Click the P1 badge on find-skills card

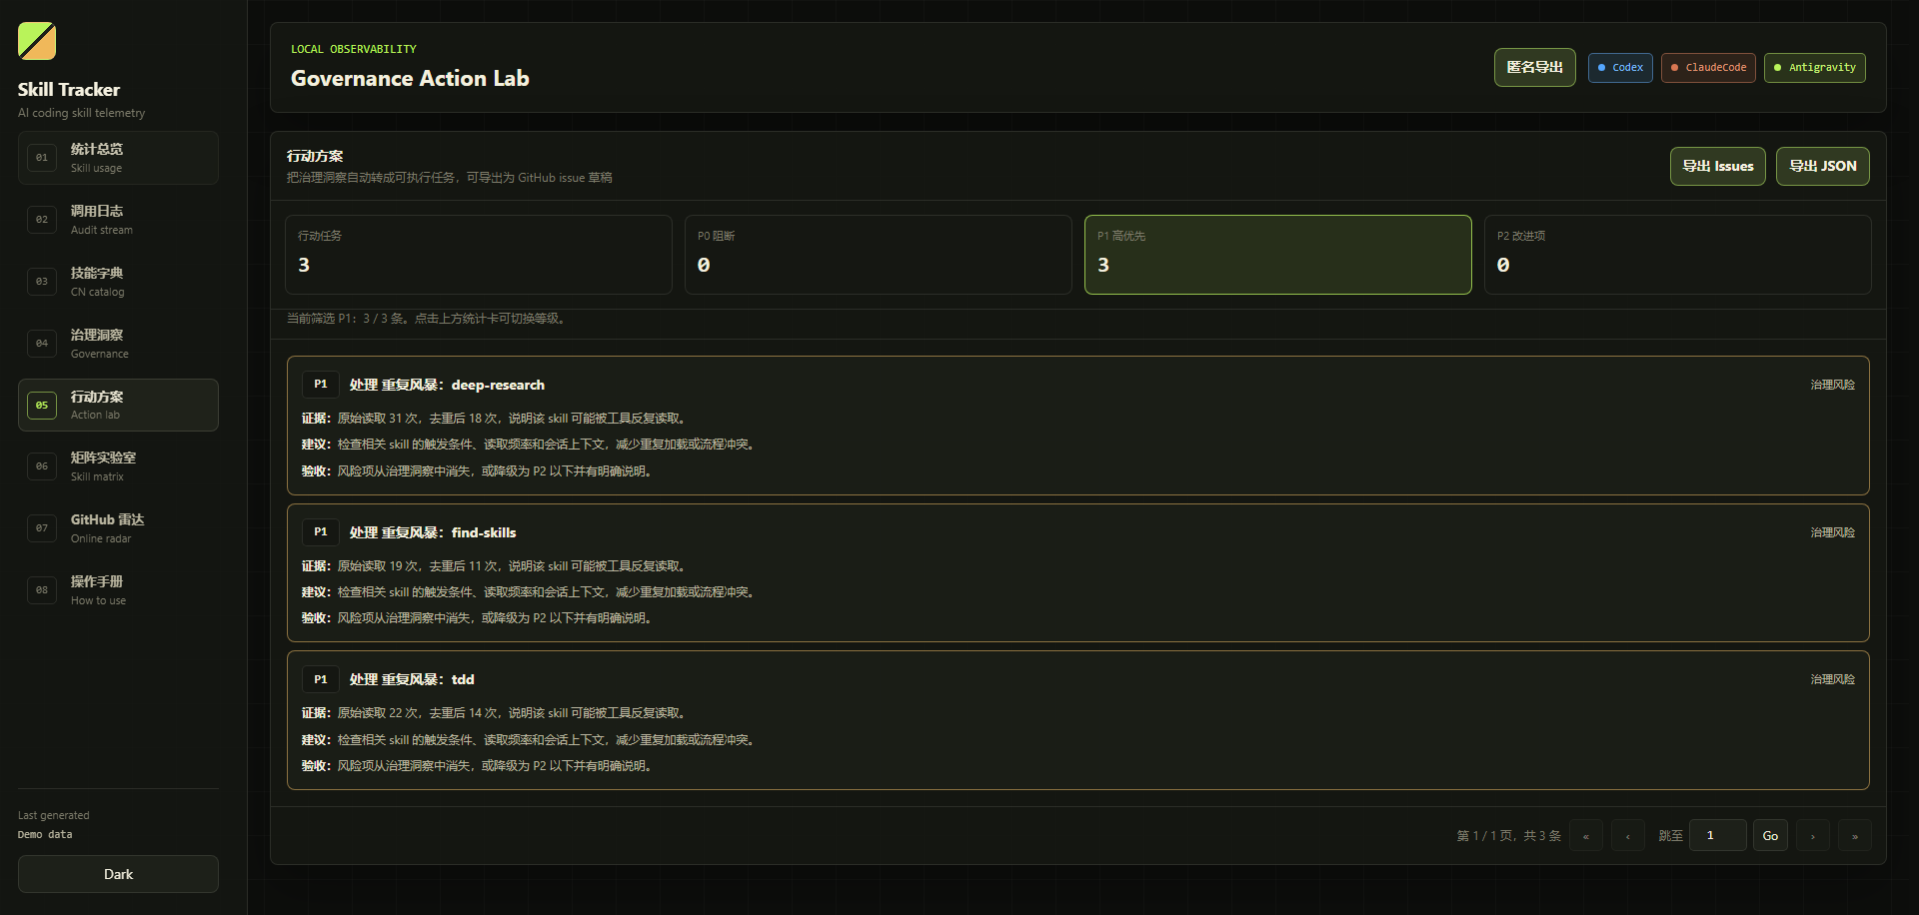(321, 532)
